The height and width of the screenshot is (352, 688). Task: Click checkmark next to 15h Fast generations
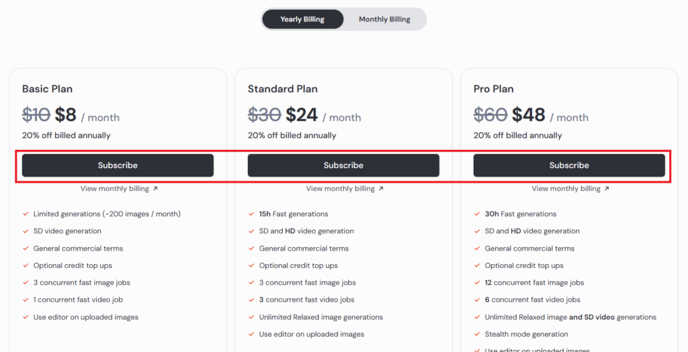click(251, 214)
